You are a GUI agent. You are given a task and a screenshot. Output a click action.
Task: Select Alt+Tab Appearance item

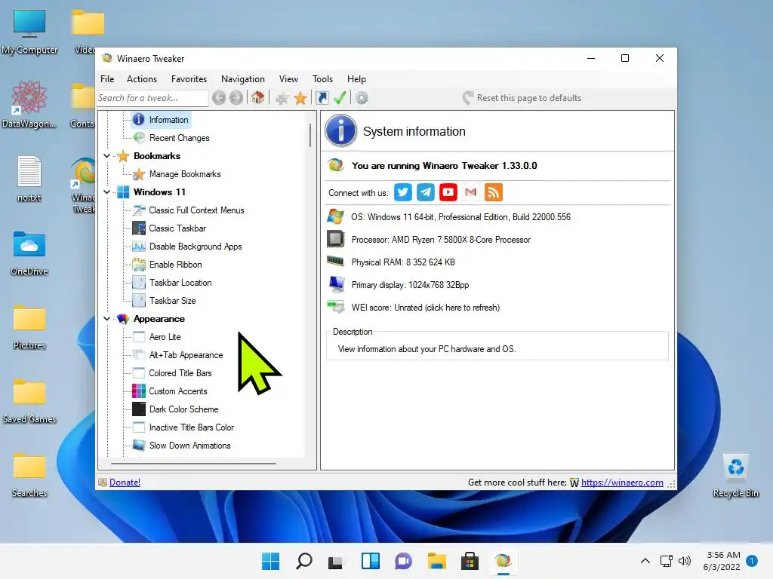pyautogui.click(x=186, y=355)
